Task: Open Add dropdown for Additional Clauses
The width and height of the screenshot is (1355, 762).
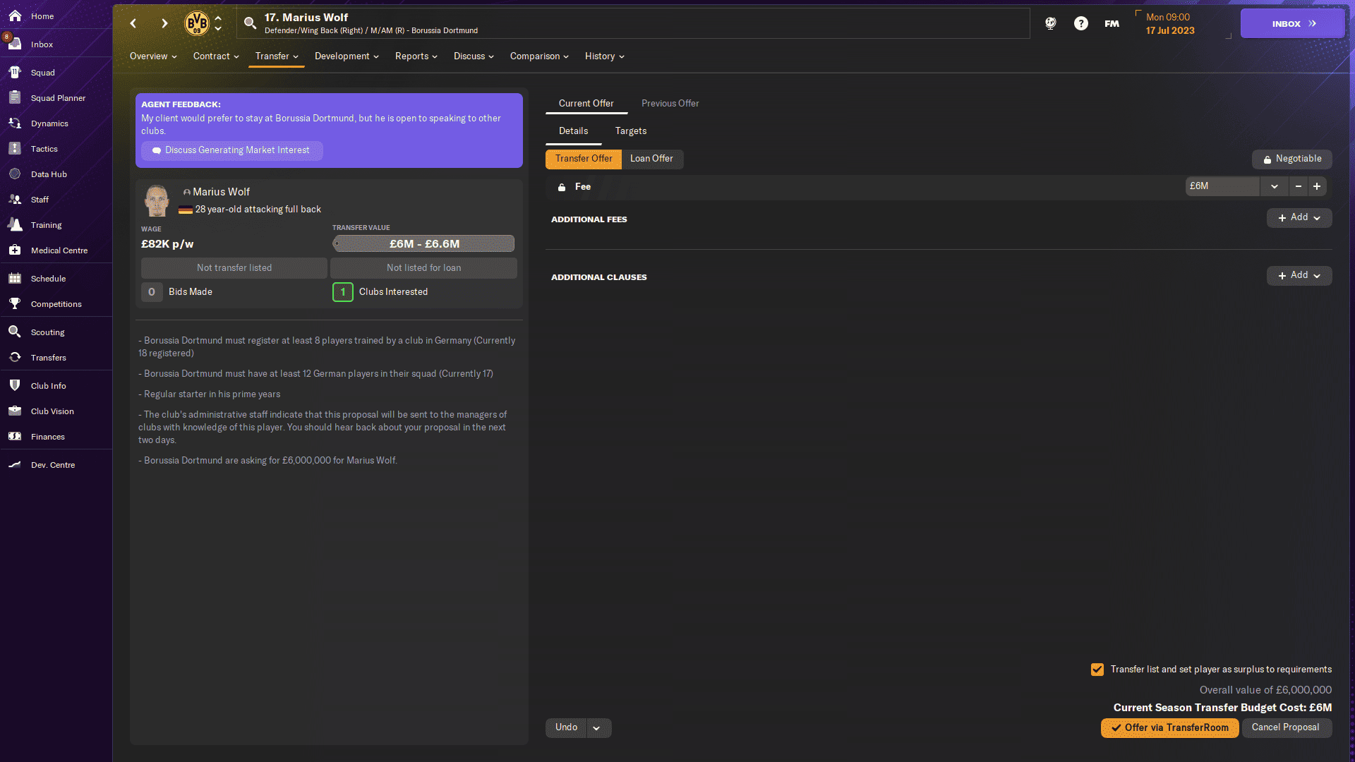Action: (1299, 275)
